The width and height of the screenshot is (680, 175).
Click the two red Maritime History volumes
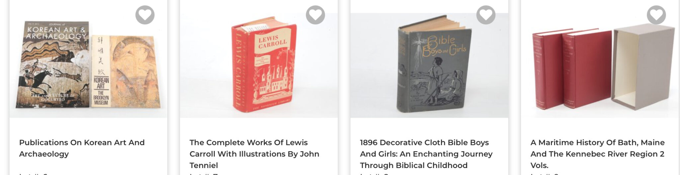pos(571,69)
